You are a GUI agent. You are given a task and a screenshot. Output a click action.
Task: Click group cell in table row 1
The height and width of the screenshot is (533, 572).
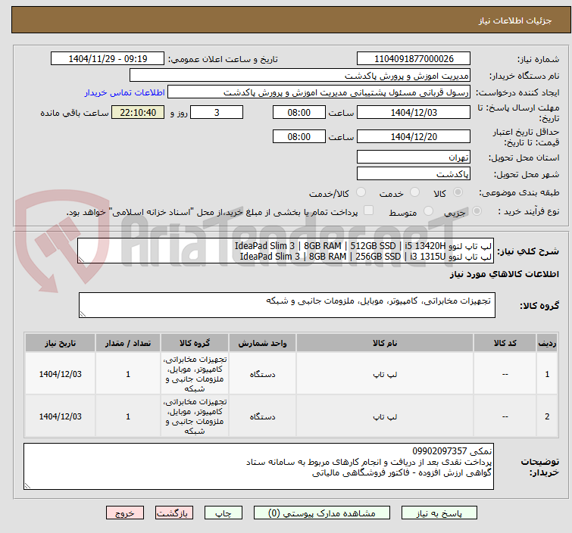tap(195, 374)
